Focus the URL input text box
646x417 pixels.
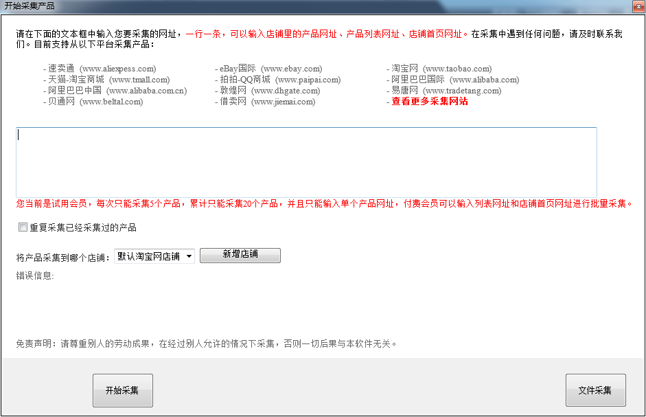point(306,162)
